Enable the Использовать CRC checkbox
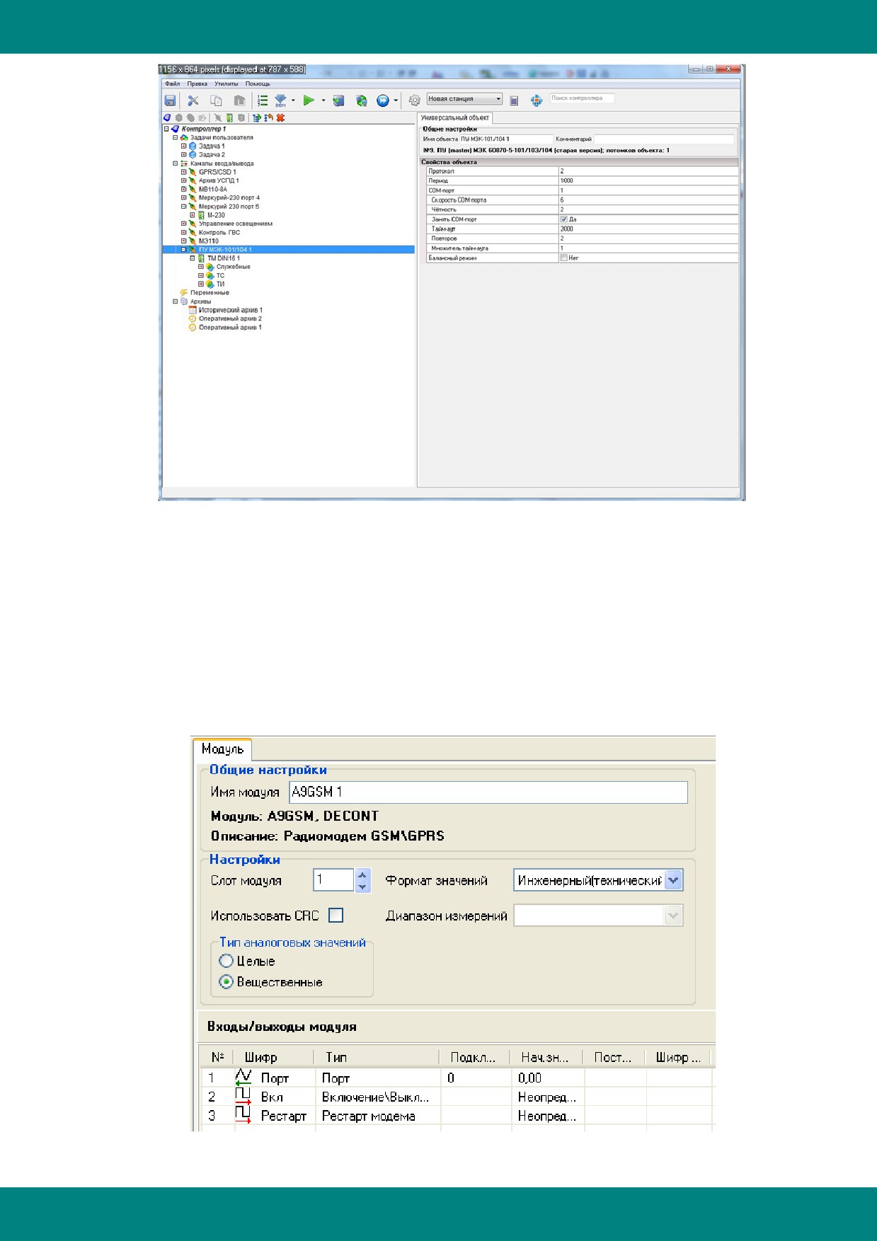The height and width of the screenshot is (1241, 877). (336, 916)
